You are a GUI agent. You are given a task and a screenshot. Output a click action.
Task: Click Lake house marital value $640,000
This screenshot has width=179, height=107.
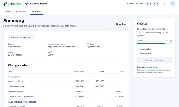80,91
